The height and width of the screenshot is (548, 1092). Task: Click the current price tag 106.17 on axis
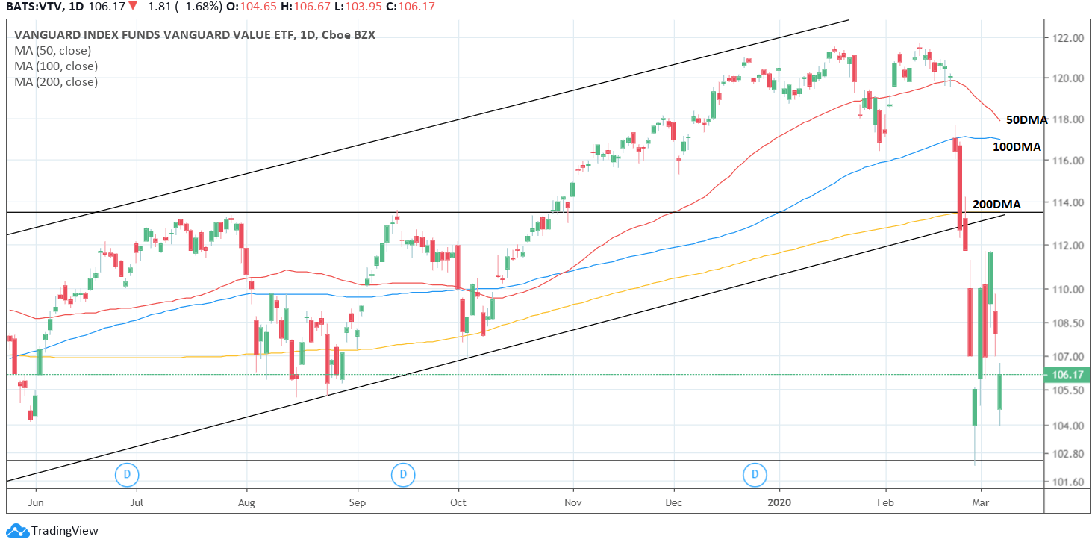[x=1067, y=375]
